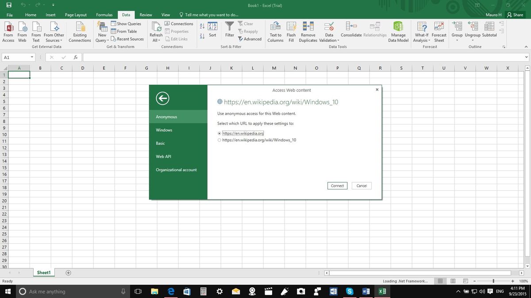The image size is (531, 298).
Task: Click the Connect button in the dialog
Action: pos(337,185)
